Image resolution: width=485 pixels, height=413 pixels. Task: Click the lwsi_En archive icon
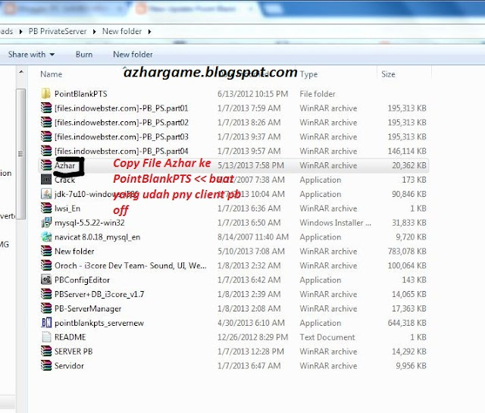[x=46, y=208]
